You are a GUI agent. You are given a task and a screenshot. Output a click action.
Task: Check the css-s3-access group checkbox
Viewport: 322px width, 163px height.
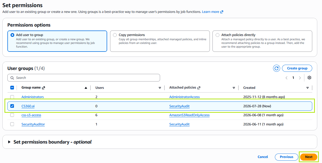(x=12, y=115)
